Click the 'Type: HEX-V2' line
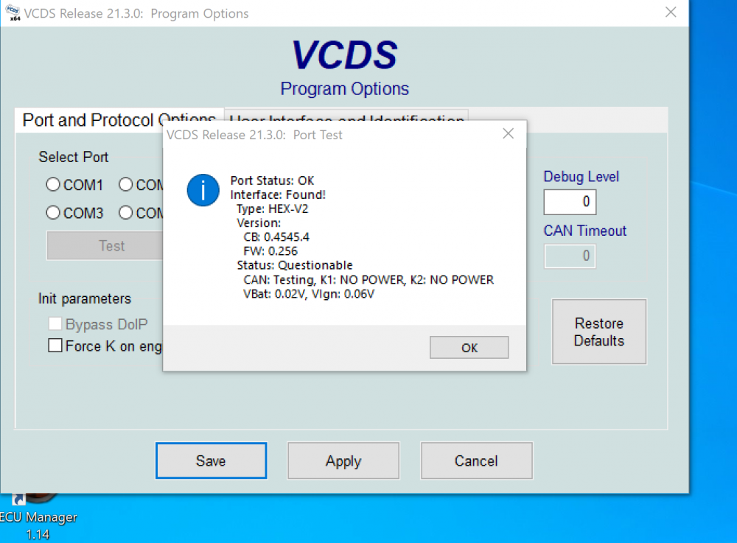Screen dimensions: 737x543 coord(272,209)
